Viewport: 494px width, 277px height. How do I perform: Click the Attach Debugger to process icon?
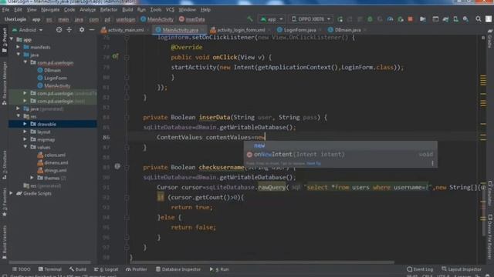tap(401, 19)
